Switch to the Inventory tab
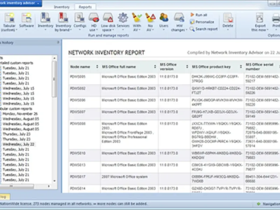The width and height of the screenshot is (280, 210). [62, 7]
